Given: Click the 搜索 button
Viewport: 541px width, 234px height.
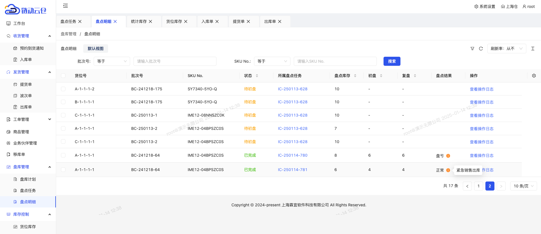Looking at the screenshot, I should point(392,61).
